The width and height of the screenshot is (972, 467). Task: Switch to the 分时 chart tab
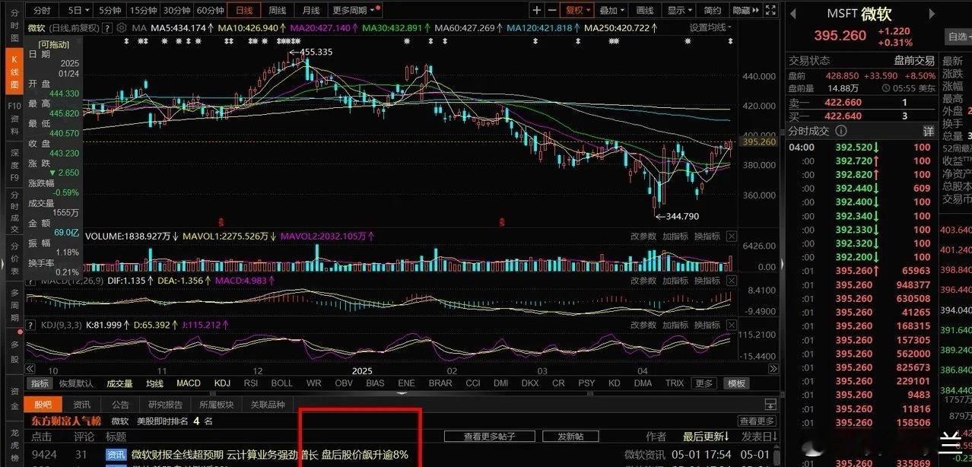(x=43, y=10)
